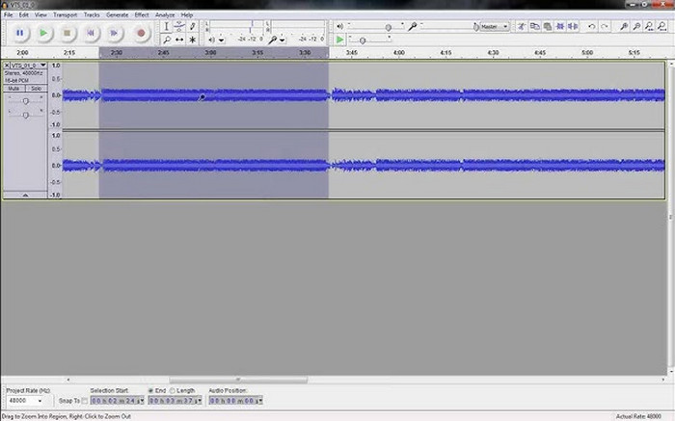Screen dimensions: 675x421
Task: Close the VTS_01_0 track with X
Action: [7, 66]
